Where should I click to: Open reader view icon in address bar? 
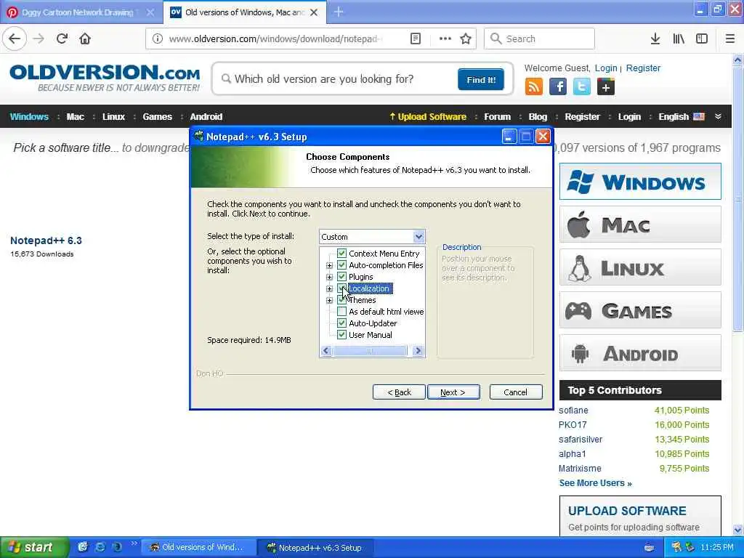point(415,39)
